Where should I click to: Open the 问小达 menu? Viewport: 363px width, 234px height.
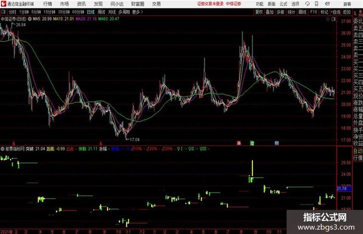[117, 4]
